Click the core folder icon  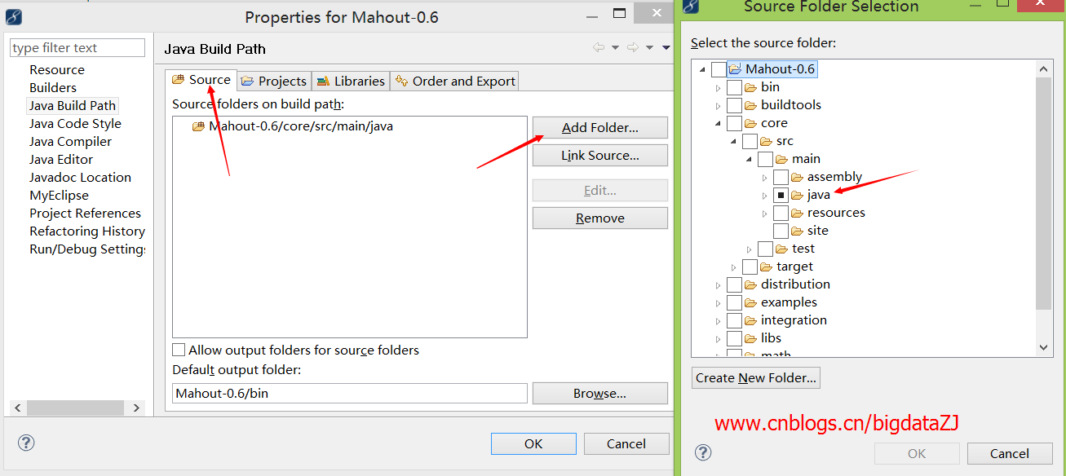pyautogui.click(x=750, y=123)
